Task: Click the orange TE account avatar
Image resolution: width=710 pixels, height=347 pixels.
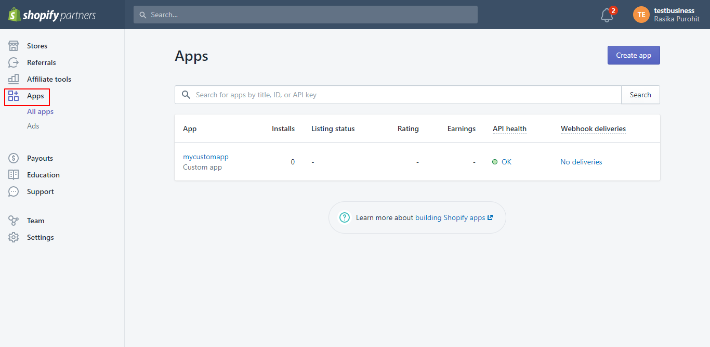Action: pos(641,15)
